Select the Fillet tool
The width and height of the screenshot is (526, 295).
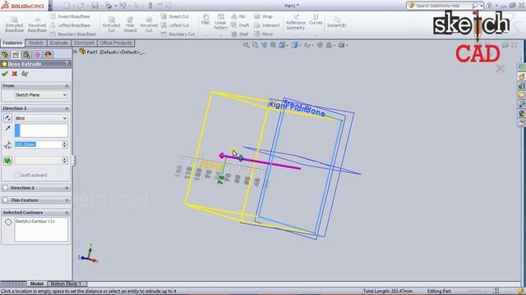pos(205,20)
